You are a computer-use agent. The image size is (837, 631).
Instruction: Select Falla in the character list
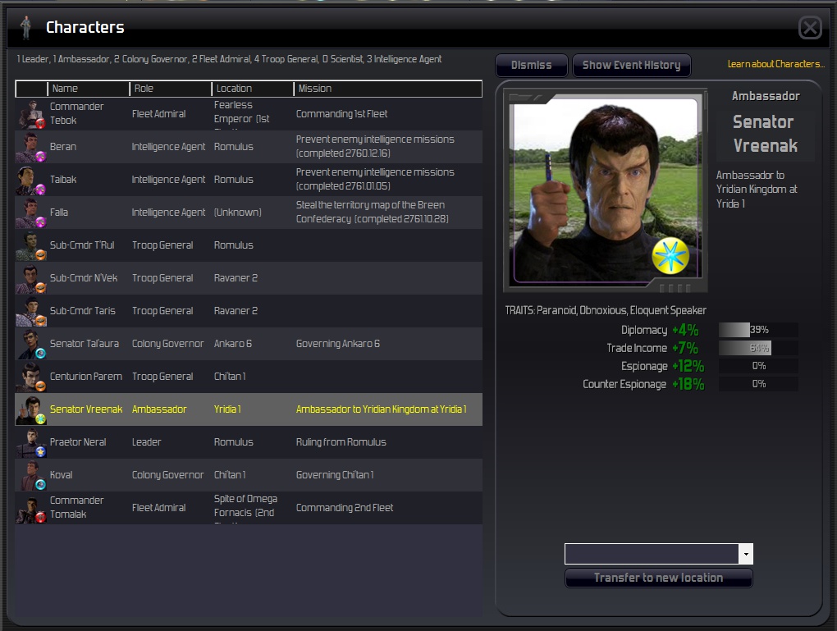click(59, 213)
